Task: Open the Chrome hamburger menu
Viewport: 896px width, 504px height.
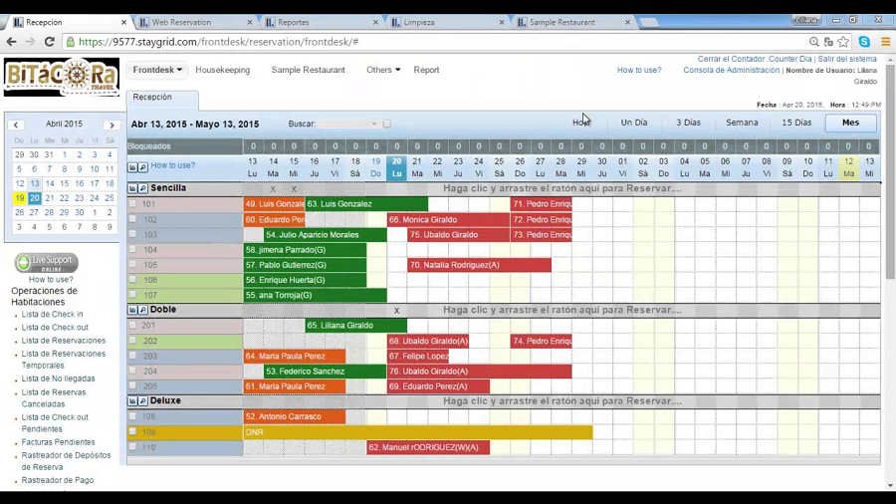Action: point(885,42)
